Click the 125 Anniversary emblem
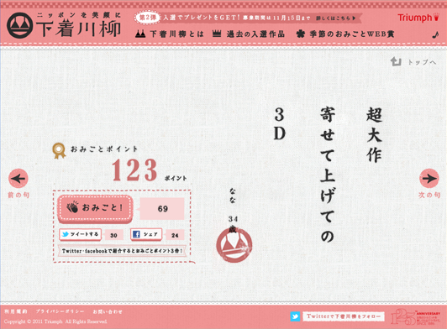This screenshot has height=329, width=447. tap(415, 317)
